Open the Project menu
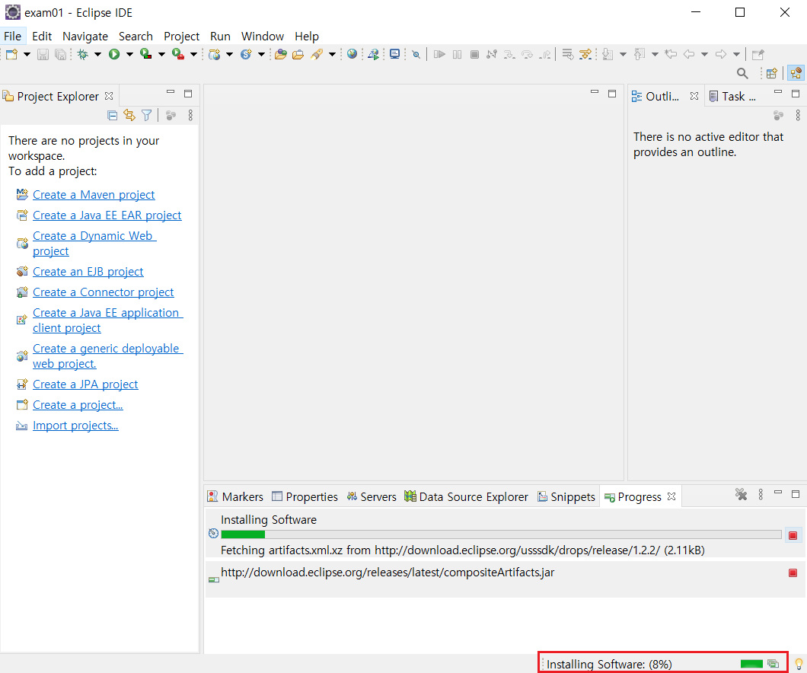The width and height of the screenshot is (807, 673). (181, 36)
